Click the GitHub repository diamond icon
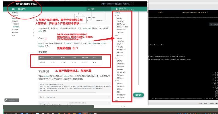218x114 pixels. (x=117, y=9)
